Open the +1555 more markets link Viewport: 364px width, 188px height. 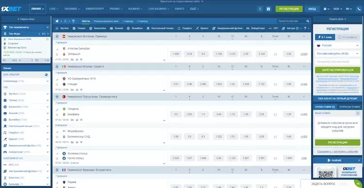pos(304,54)
